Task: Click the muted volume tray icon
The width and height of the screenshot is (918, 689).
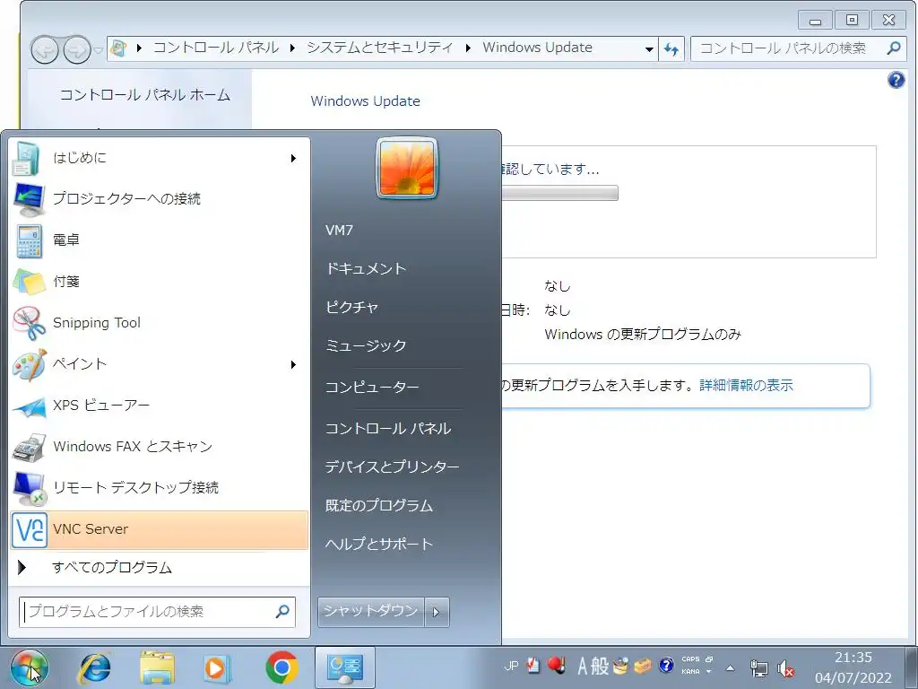Action: click(x=785, y=667)
